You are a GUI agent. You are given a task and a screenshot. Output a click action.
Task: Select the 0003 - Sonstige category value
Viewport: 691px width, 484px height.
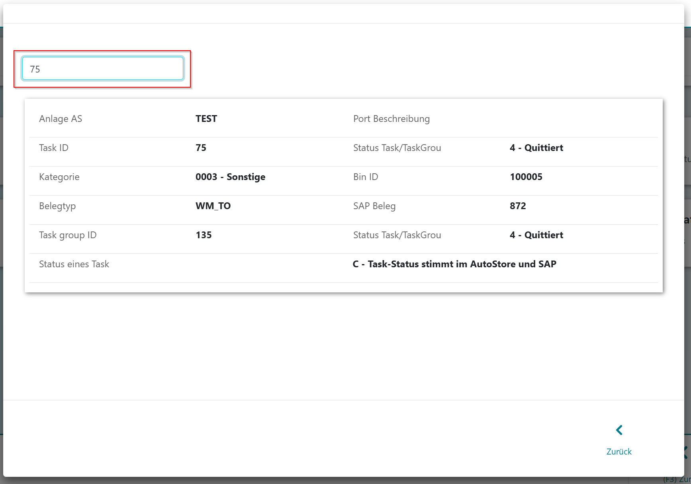coord(230,177)
